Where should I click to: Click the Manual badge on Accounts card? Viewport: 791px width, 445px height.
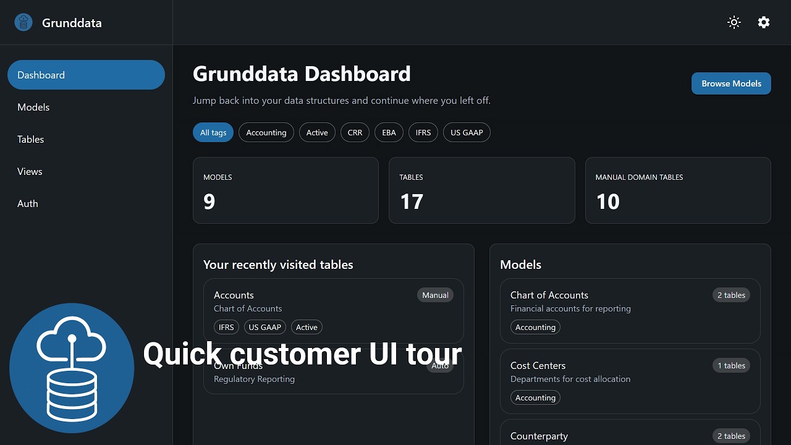coord(435,295)
